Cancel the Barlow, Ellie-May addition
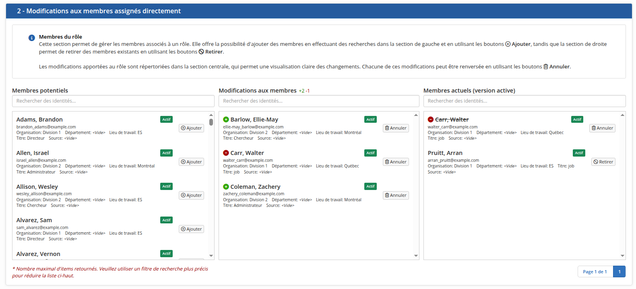The width and height of the screenshot is (636, 289). click(395, 128)
